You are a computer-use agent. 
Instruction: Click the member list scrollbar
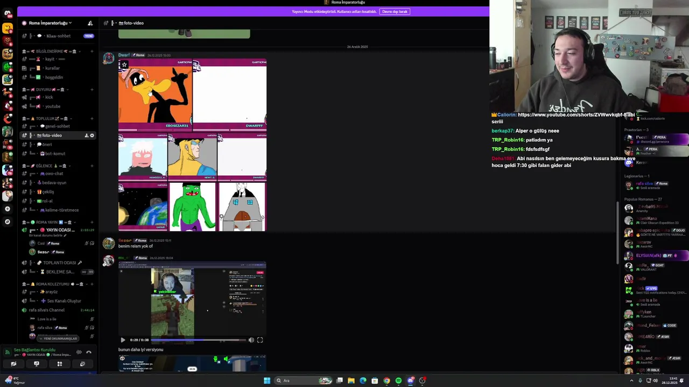coord(618,232)
